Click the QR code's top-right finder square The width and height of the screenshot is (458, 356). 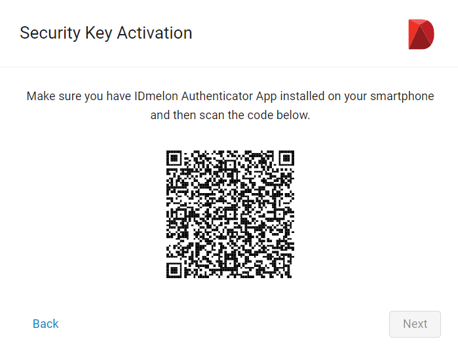click(286, 158)
